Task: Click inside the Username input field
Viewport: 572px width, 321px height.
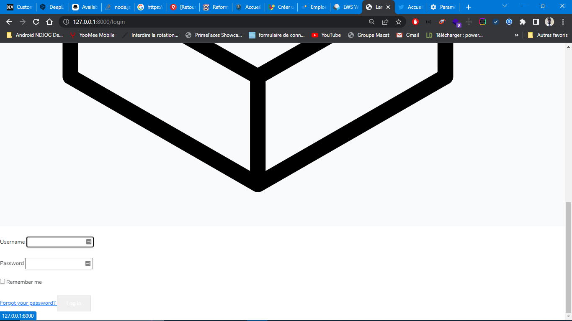Action: pos(59,242)
